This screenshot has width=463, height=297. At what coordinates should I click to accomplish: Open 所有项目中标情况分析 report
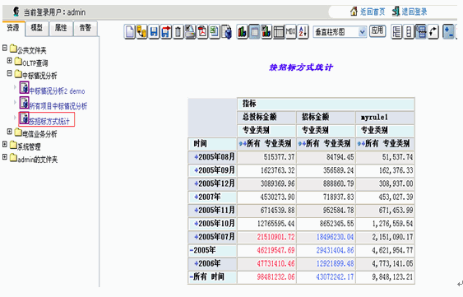(x=58, y=106)
